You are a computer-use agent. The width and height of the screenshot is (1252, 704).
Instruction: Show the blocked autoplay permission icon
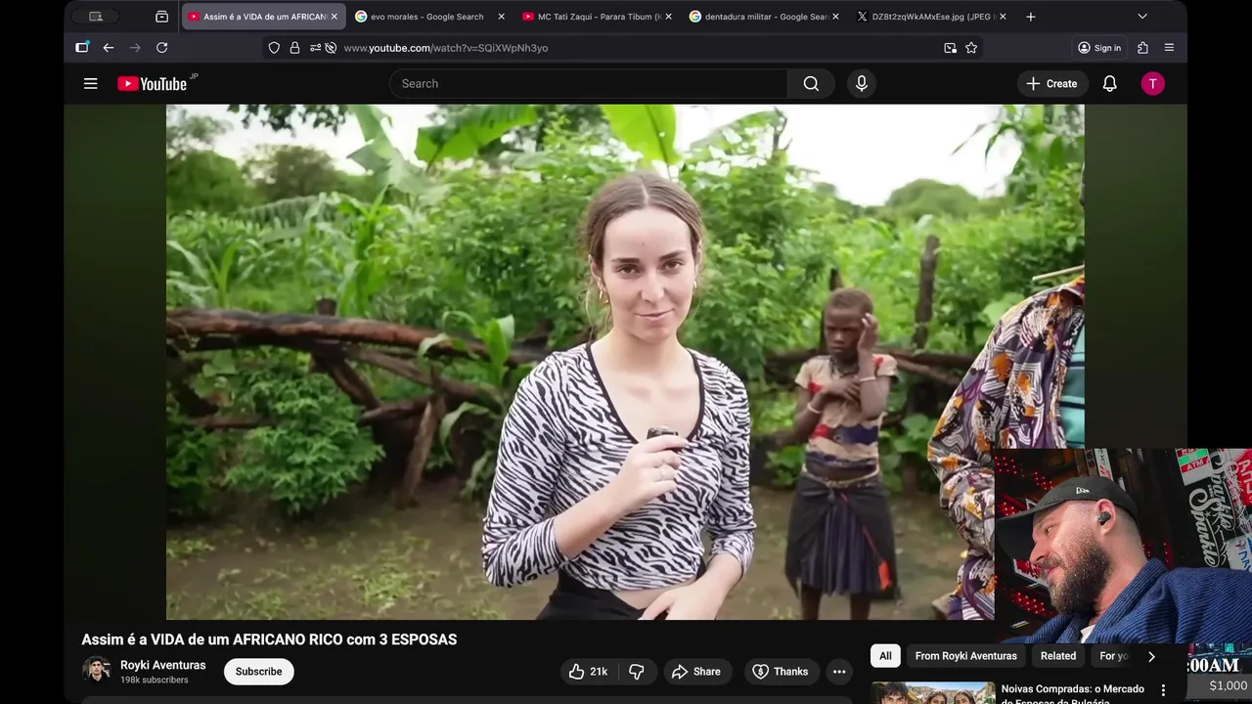click(331, 48)
